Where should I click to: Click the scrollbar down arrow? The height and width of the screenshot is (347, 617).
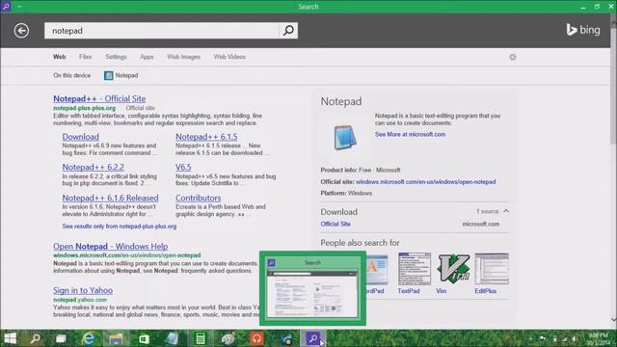click(x=613, y=319)
